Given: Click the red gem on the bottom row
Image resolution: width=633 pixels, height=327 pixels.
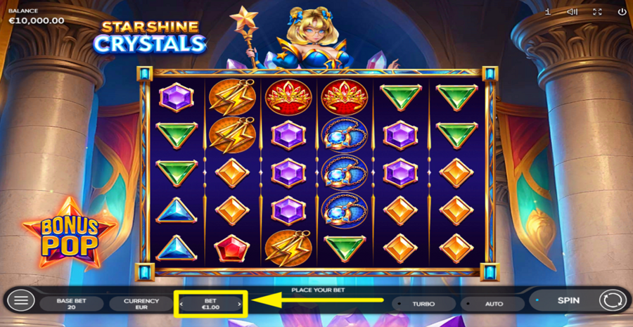Looking at the screenshot, I should 231,249.
